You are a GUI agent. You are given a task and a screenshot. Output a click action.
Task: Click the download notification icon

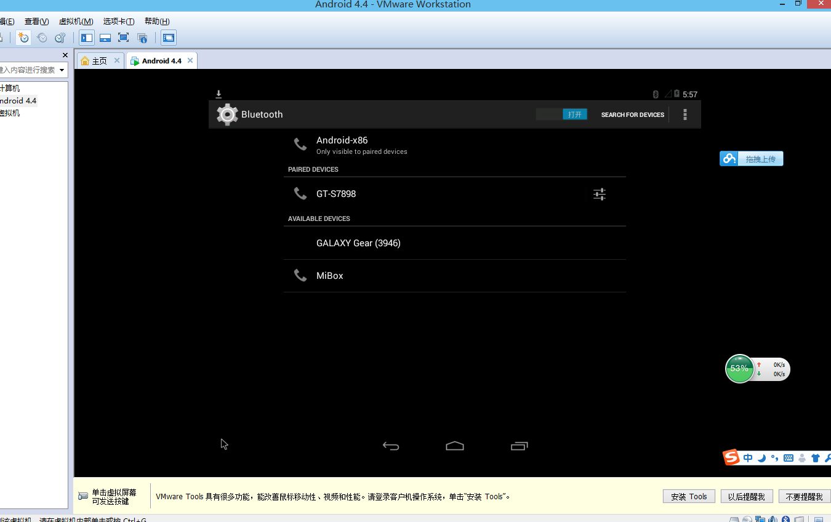(219, 94)
